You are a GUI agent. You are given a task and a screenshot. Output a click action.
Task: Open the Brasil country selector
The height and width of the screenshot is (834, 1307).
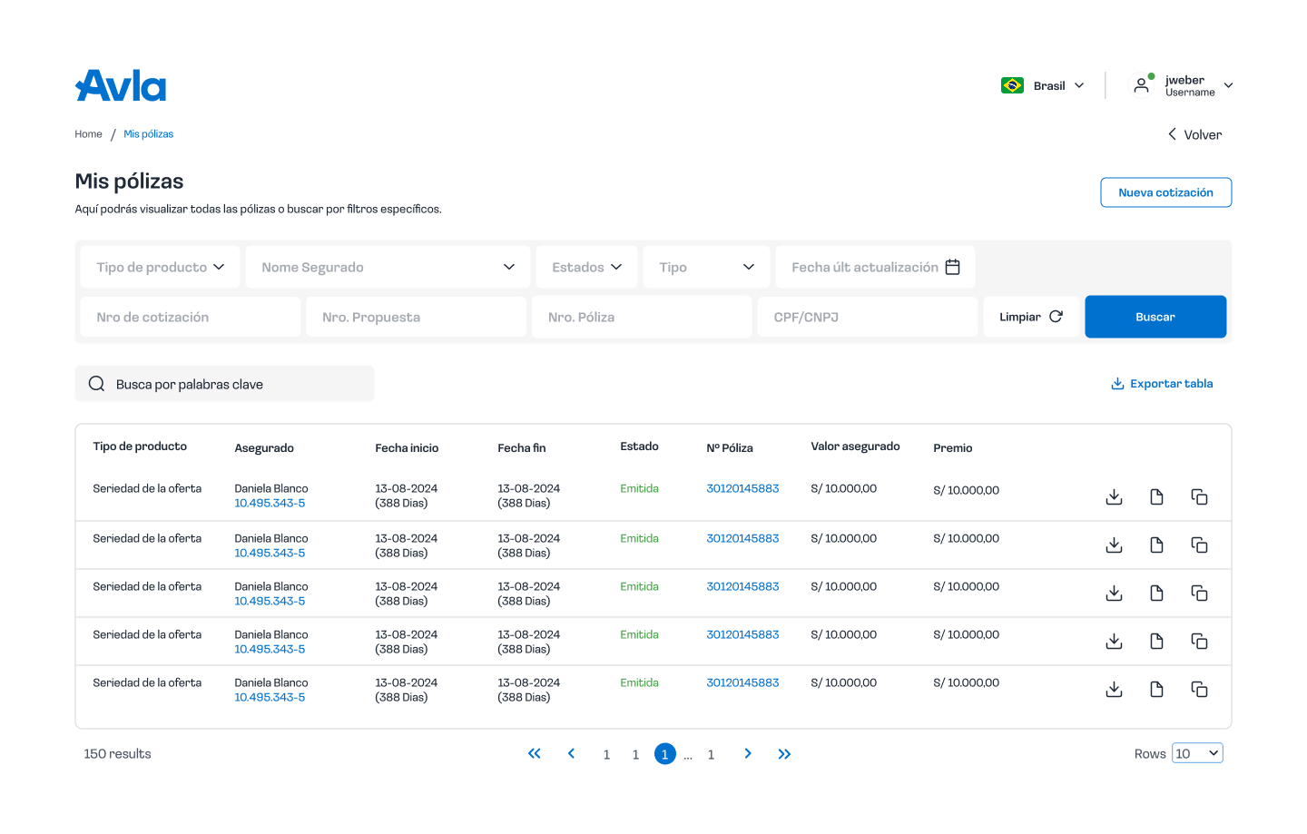[1043, 85]
